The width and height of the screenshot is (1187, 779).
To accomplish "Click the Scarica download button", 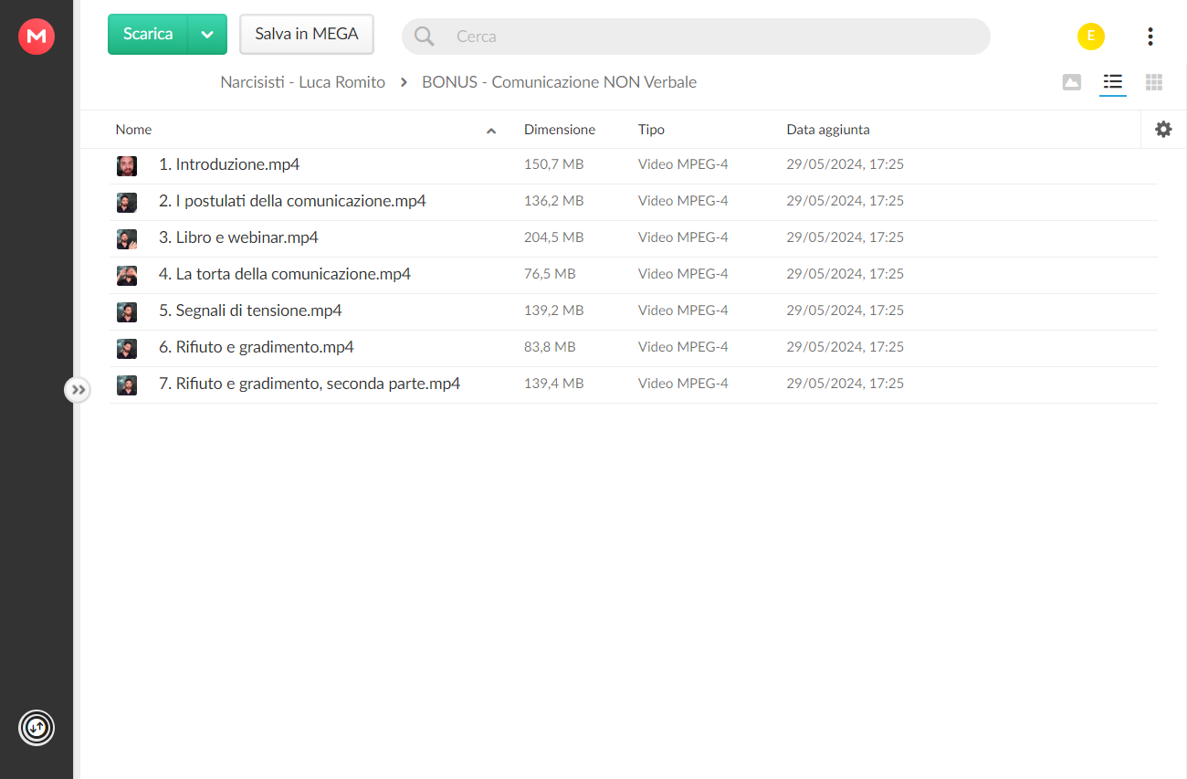I will (x=148, y=35).
